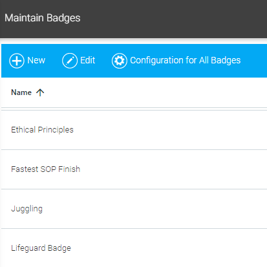Select the Fastest SOP Finish badge
This screenshot has width=267, height=267.
(45, 169)
